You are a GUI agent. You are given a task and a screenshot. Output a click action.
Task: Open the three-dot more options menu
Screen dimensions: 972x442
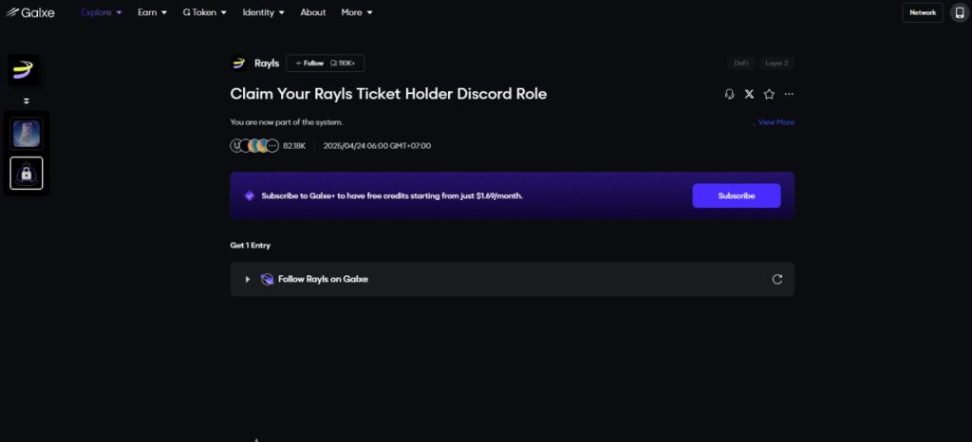[x=789, y=94]
